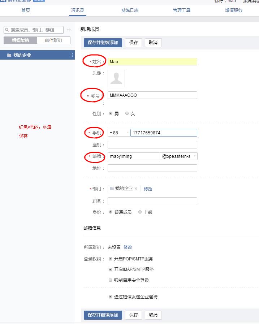Click the avatar placeholder image
Viewport: 259px width, 324px height.
tap(116, 78)
